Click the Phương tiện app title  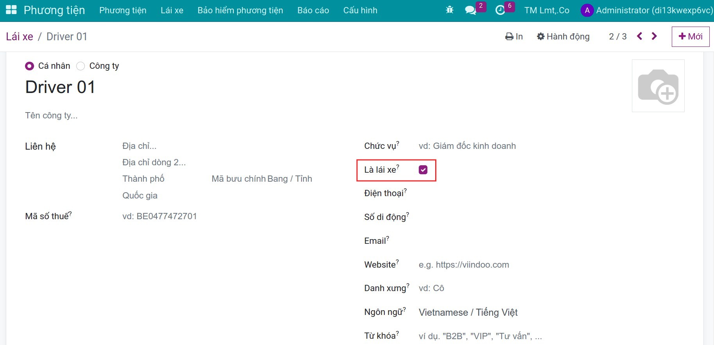(x=54, y=10)
